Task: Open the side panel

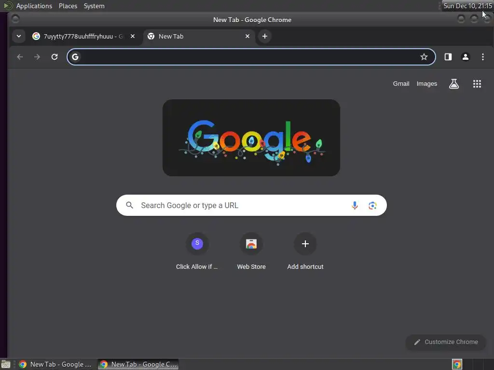Action: coord(448,57)
